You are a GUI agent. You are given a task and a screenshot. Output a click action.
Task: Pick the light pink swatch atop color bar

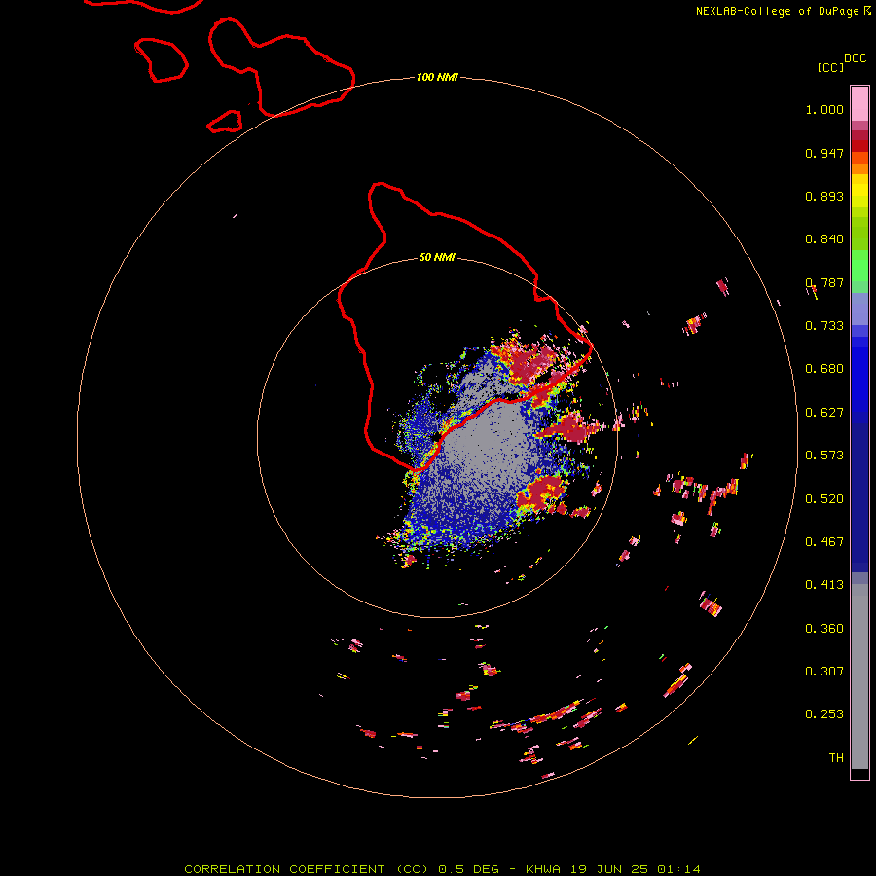pos(859,104)
